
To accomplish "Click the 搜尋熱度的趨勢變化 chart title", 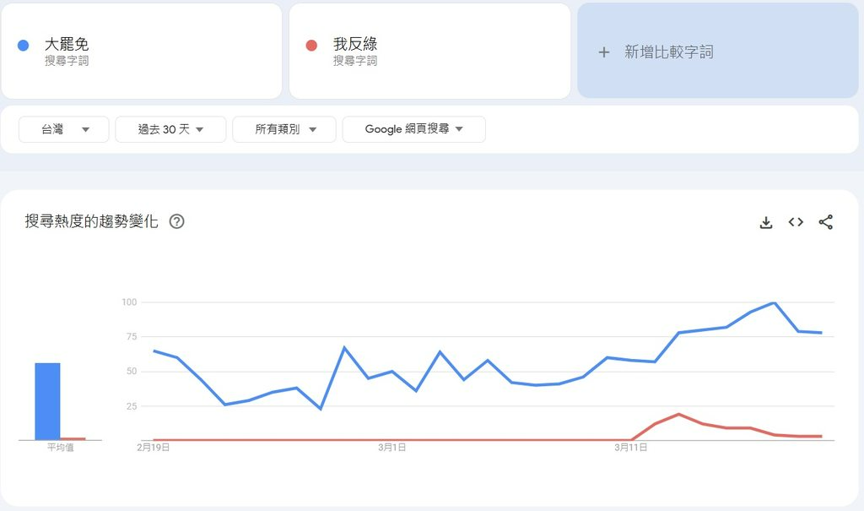I will coord(91,222).
